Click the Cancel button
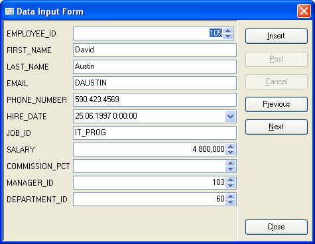 tap(277, 82)
